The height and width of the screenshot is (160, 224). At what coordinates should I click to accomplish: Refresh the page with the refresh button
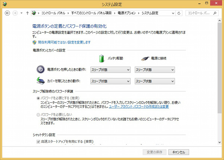[179, 13]
